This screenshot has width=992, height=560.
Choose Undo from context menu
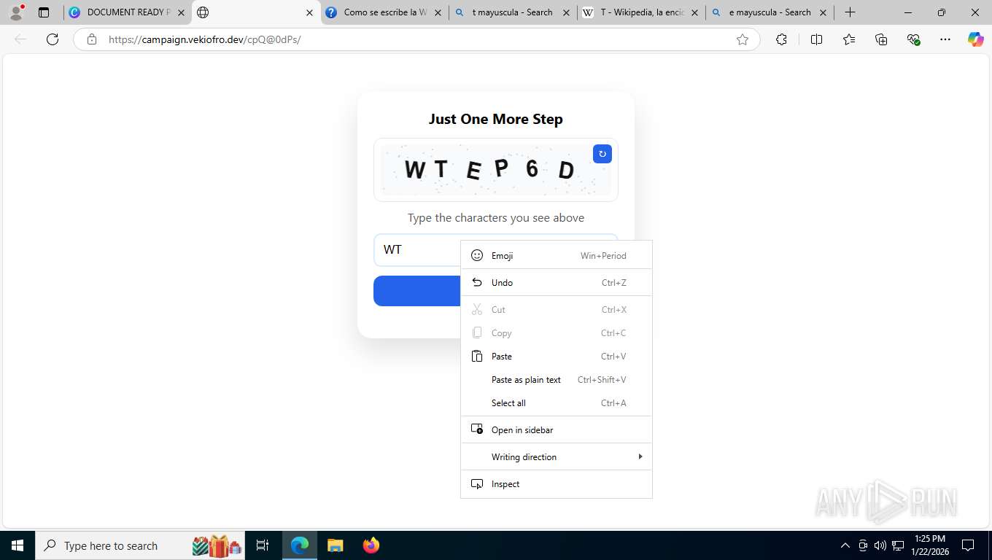pos(557,282)
